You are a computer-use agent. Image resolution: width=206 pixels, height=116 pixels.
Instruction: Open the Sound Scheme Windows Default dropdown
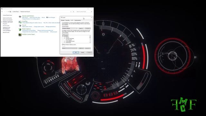tap(70, 28)
